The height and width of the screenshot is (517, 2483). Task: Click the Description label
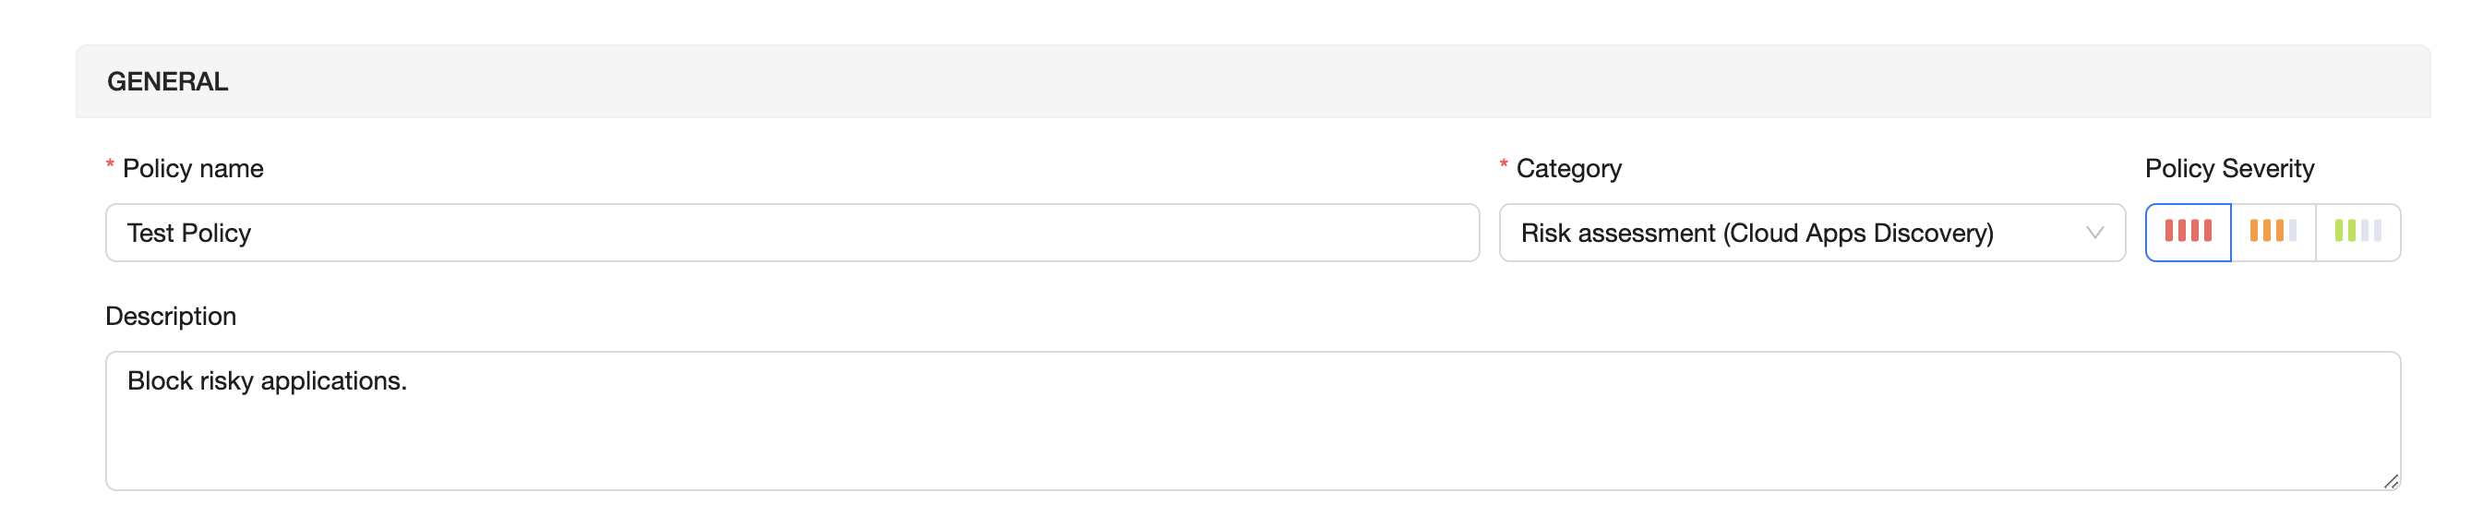tap(171, 317)
